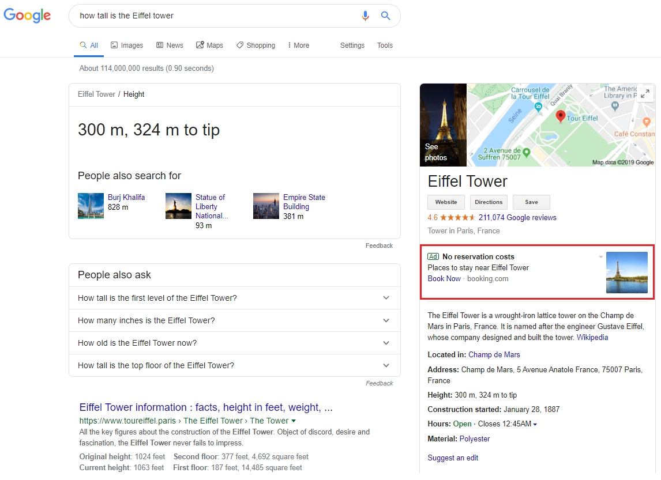Expand the map with fullscreen arrow icon
Image resolution: width=661 pixels, height=480 pixels.
point(645,93)
